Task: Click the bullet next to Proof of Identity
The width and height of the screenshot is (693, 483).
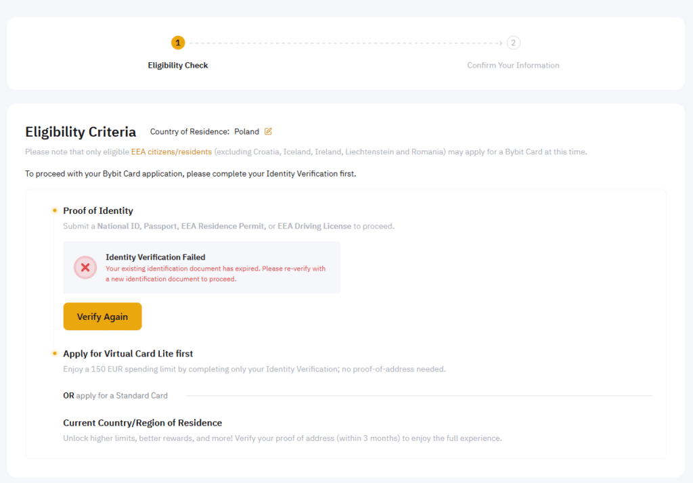Action: pyautogui.click(x=54, y=210)
